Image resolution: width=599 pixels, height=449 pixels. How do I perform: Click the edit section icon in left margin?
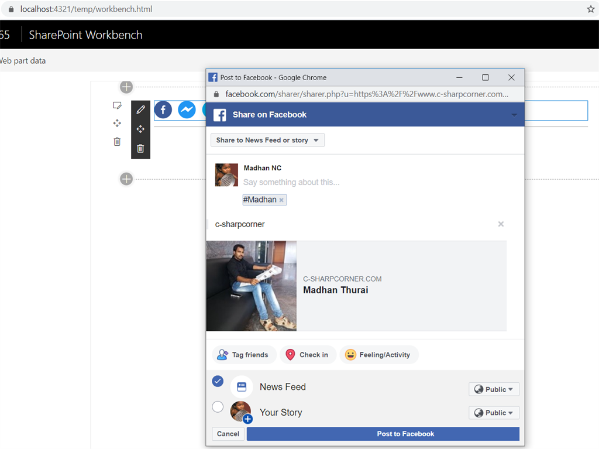(117, 105)
